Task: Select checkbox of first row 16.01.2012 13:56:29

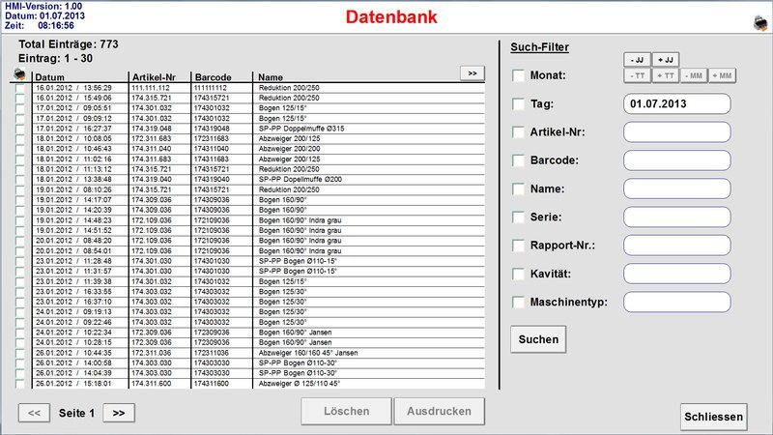Action: click(x=21, y=87)
